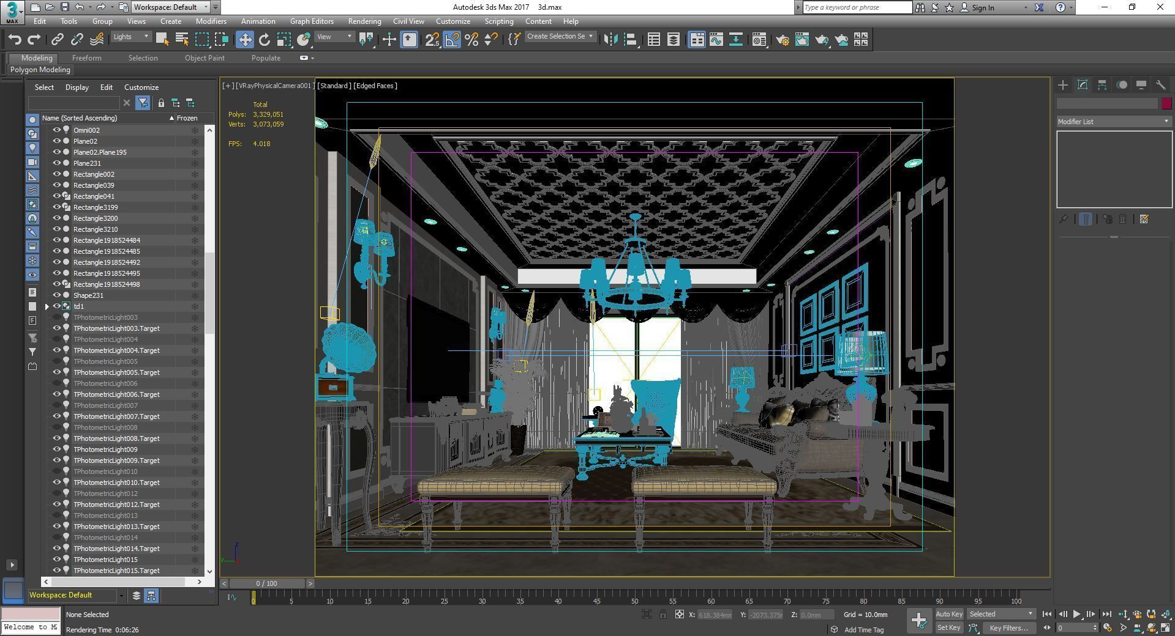Open the Material Editor icon

(x=759, y=40)
